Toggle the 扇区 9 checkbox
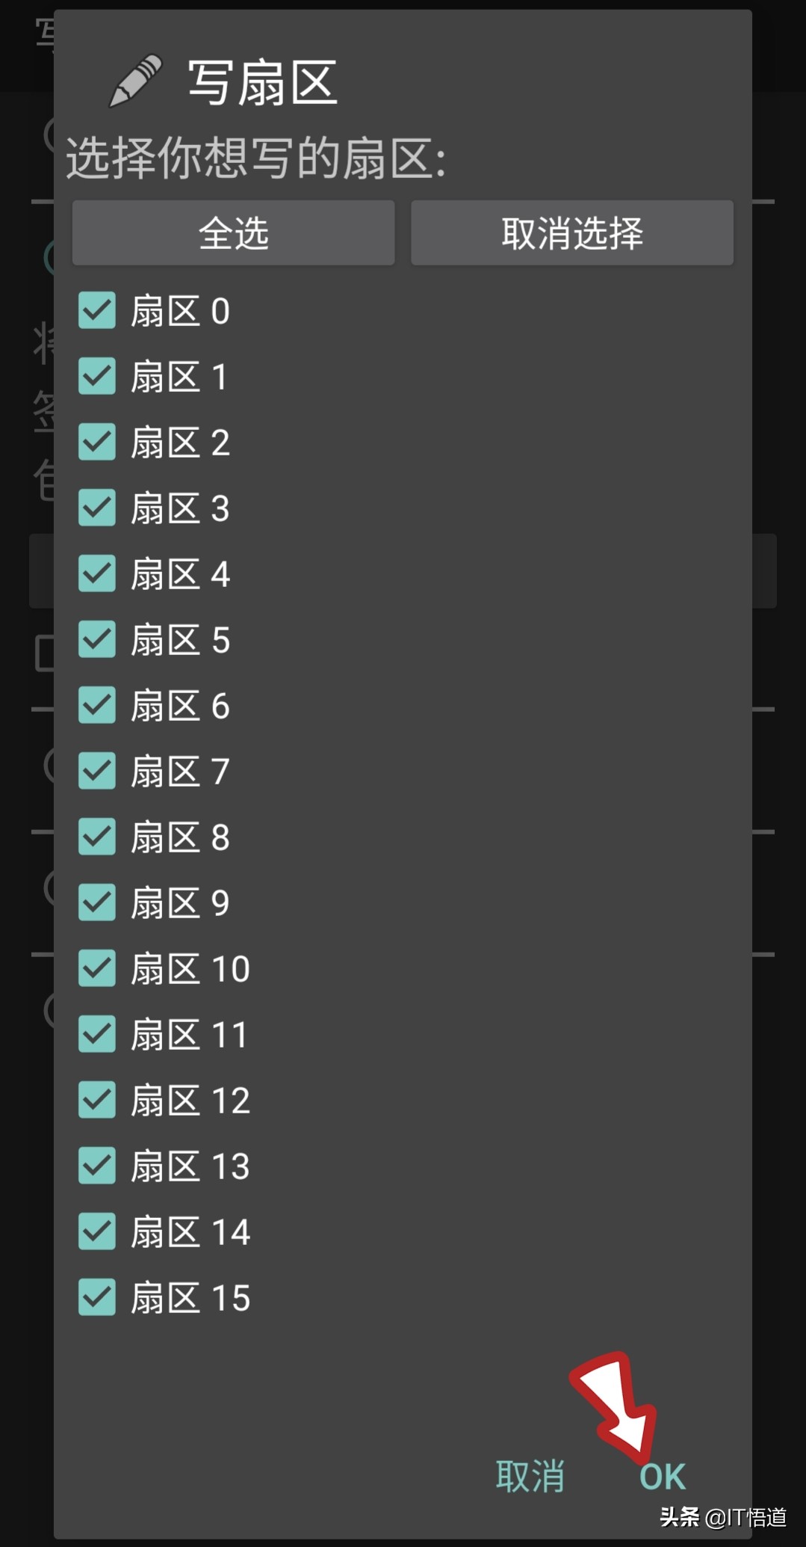This screenshot has height=1547, width=806. [x=97, y=902]
